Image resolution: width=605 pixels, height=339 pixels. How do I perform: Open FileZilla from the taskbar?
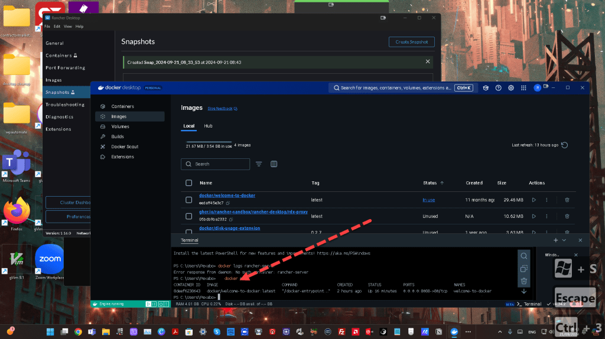point(341,332)
